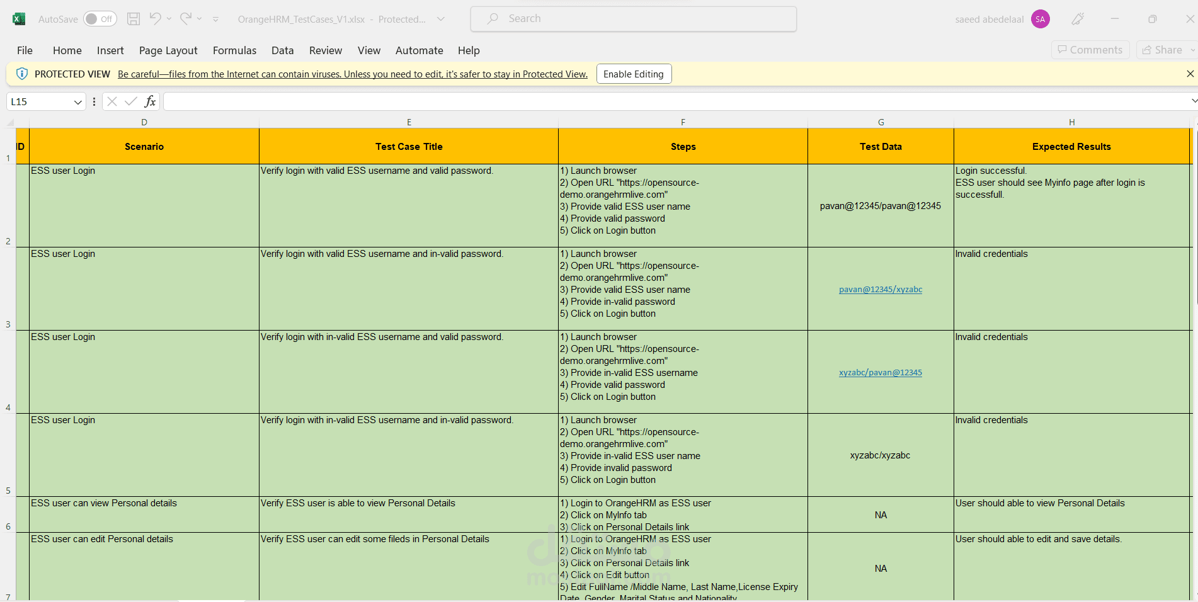The width and height of the screenshot is (1198, 602).
Task: Open the pavan@12345/xyzabc hyperlink
Action: [x=881, y=290]
